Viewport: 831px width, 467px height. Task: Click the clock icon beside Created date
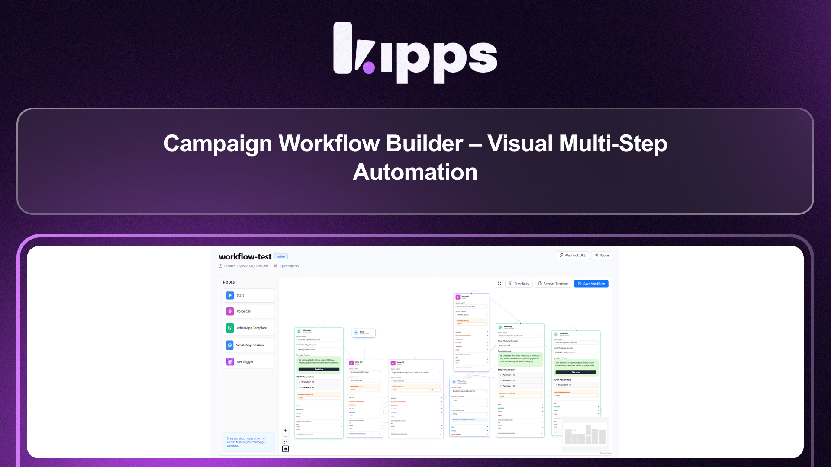[x=221, y=266]
